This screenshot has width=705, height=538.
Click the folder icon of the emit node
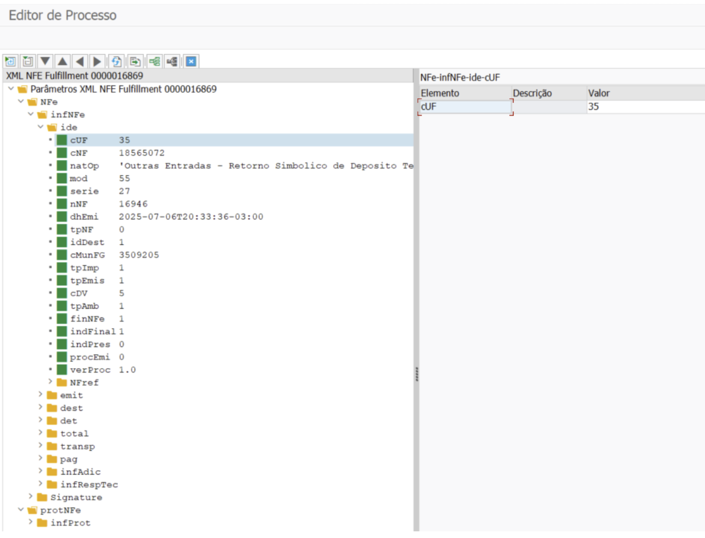[x=52, y=395]
